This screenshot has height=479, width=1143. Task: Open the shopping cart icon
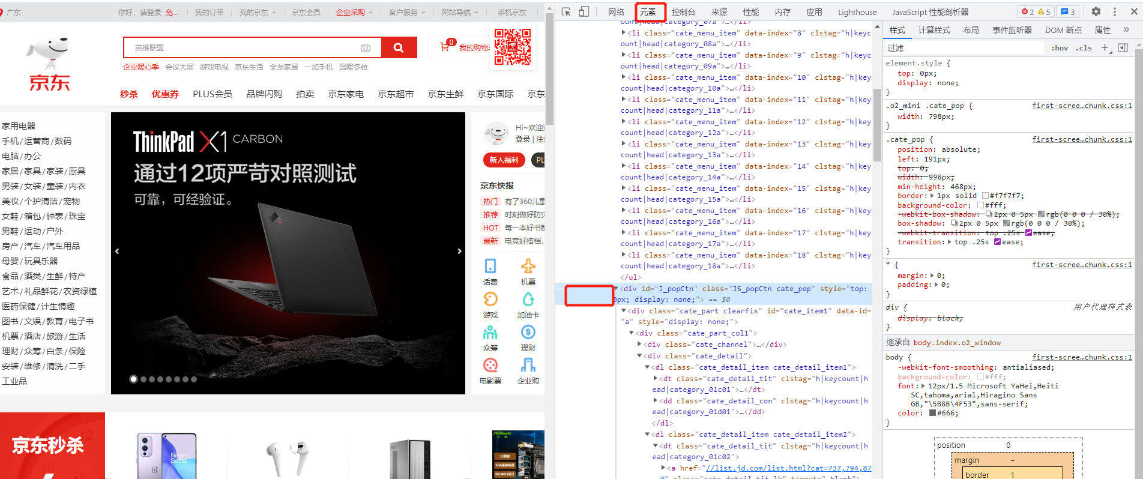click(x=445, y=46)
